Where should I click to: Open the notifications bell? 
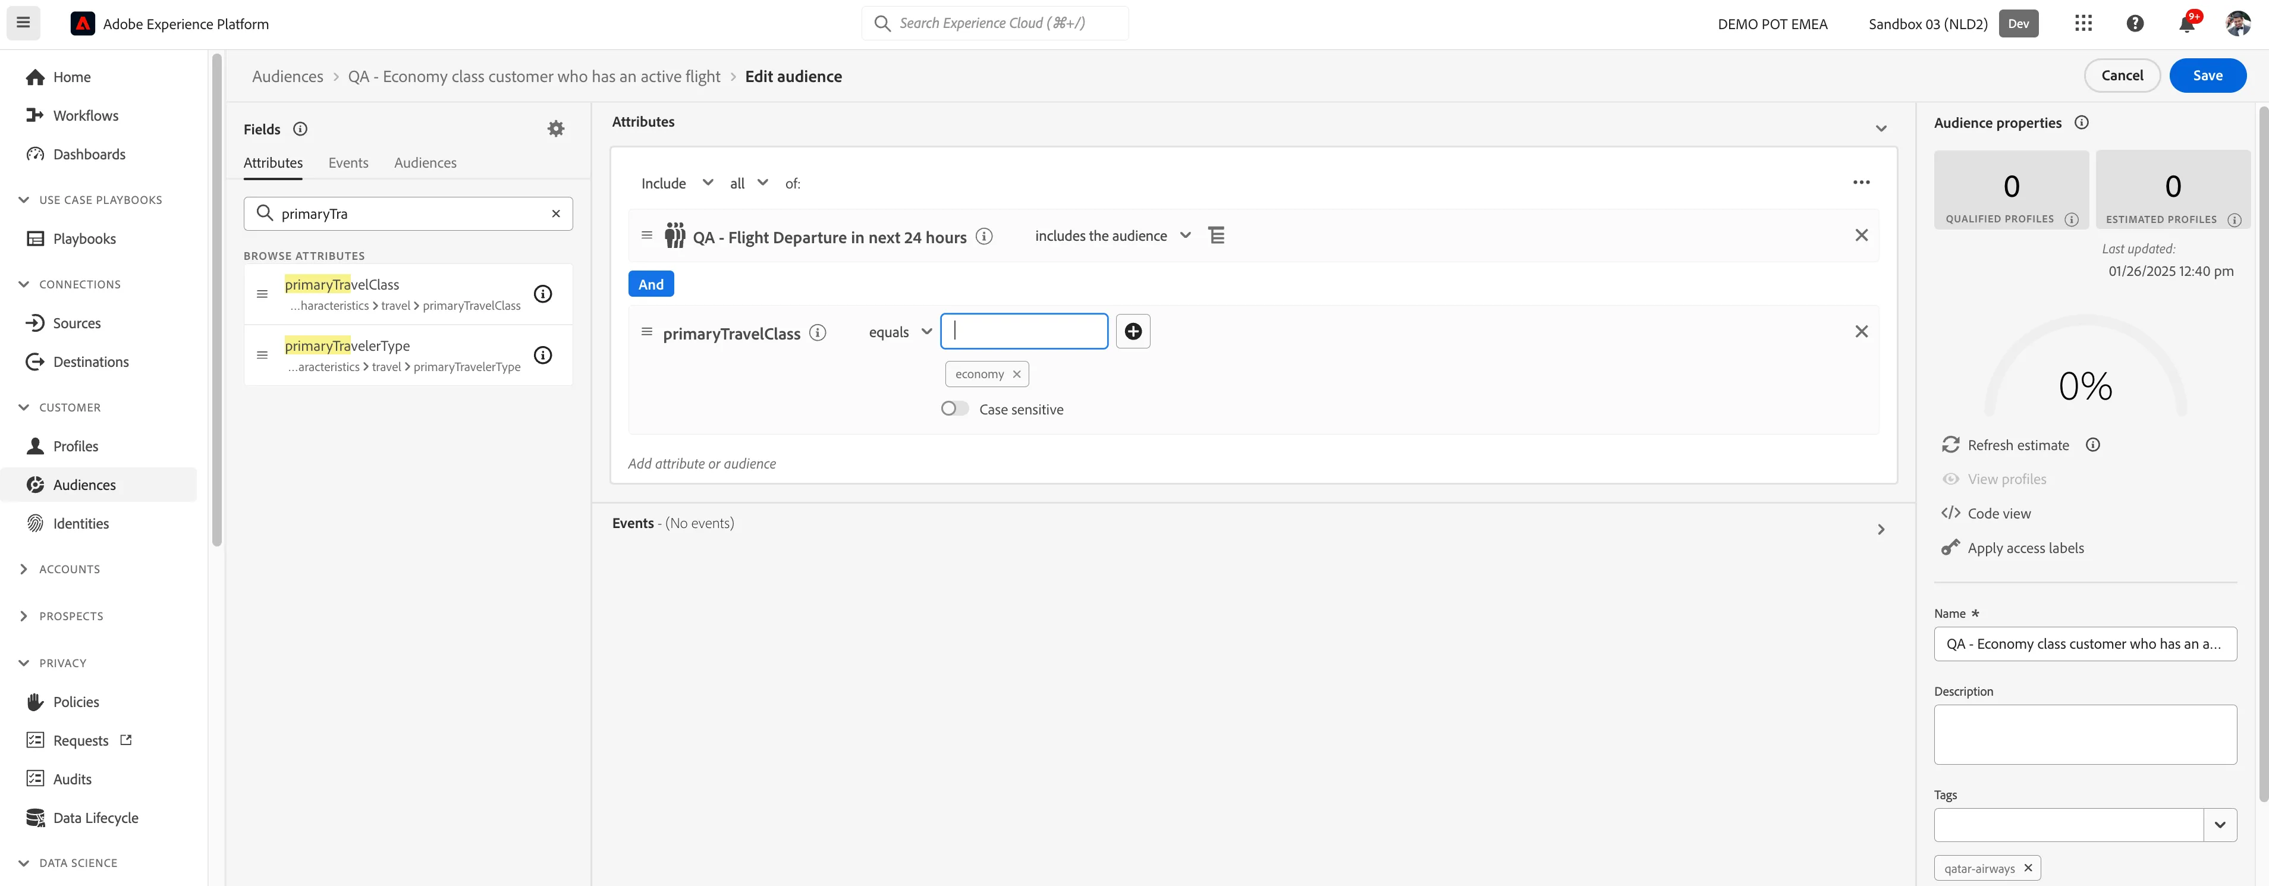2188,24
